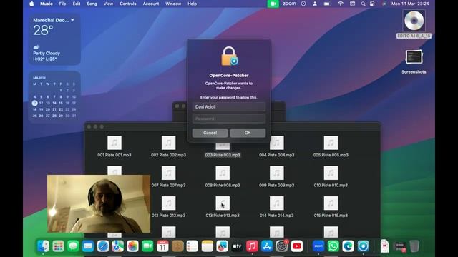Open Apple TV app in the dock
Screen dimensions: 458x257
pos(237,246)
